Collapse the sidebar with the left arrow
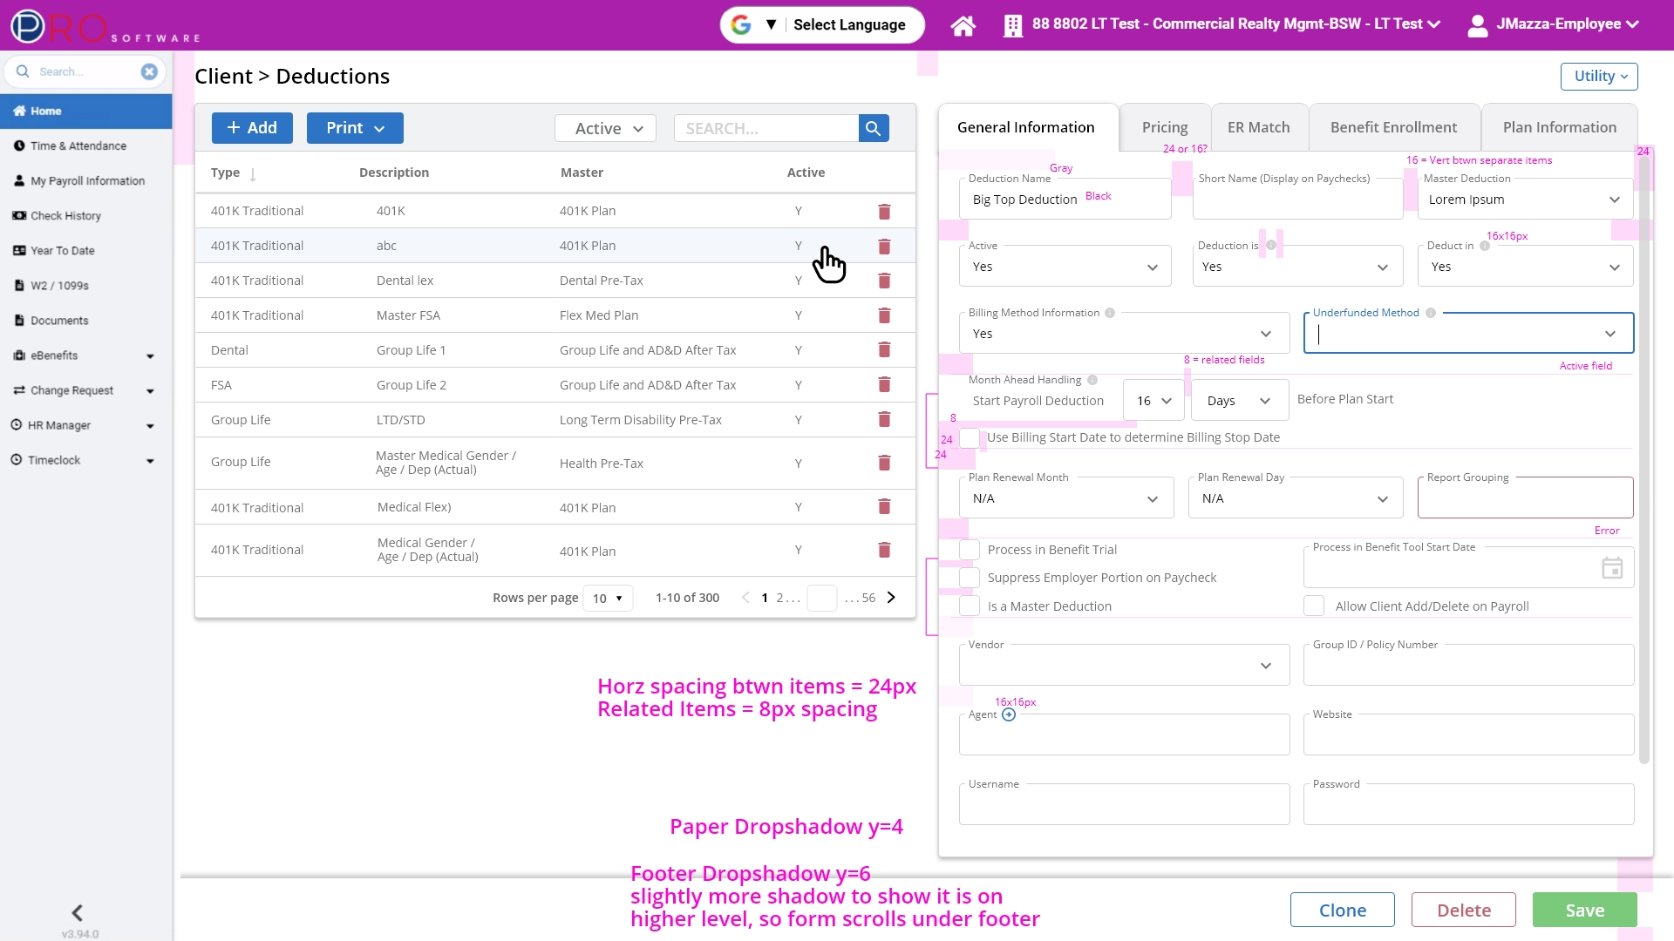 [x=77, y=912]
